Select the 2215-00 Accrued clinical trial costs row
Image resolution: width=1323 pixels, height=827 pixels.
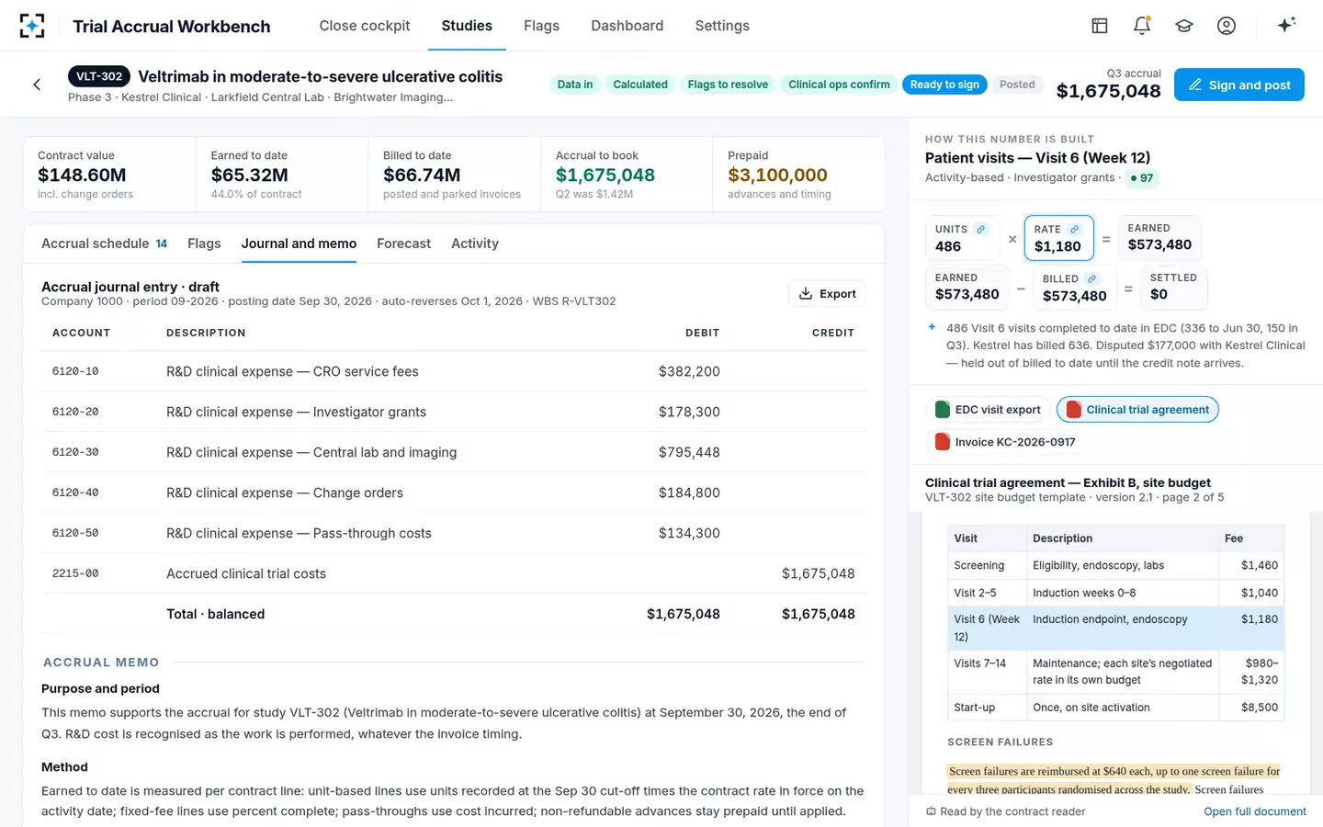point(454,573)
